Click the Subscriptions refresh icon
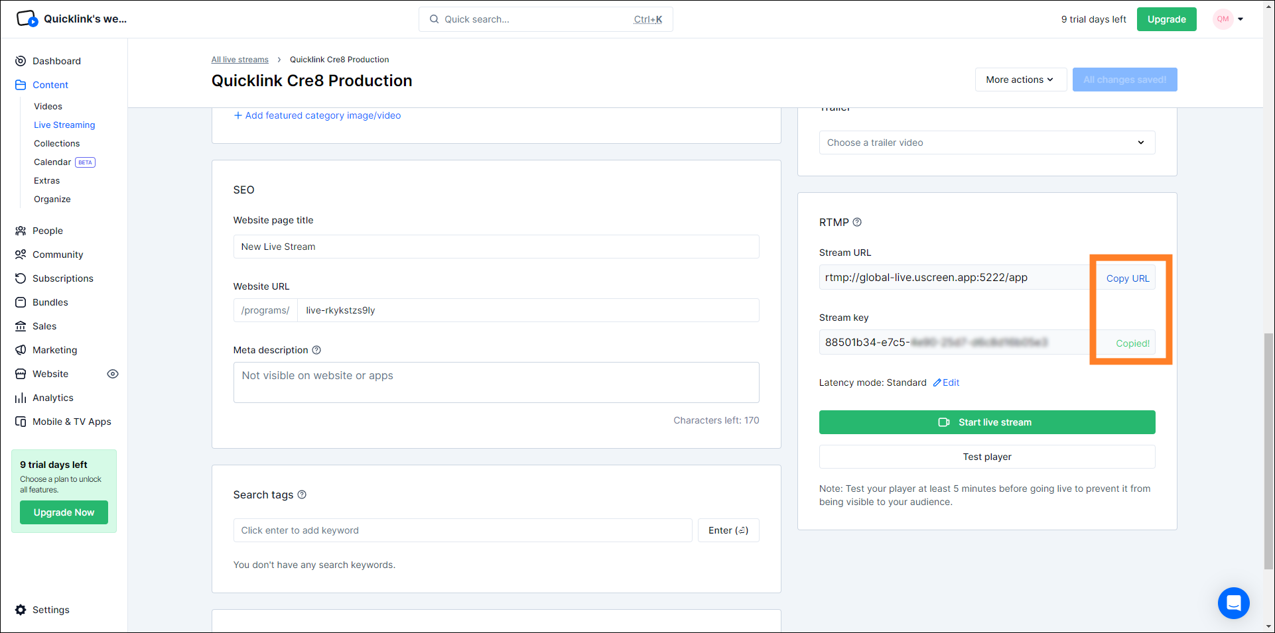1275x633 pixels. (x=21, y=278)
